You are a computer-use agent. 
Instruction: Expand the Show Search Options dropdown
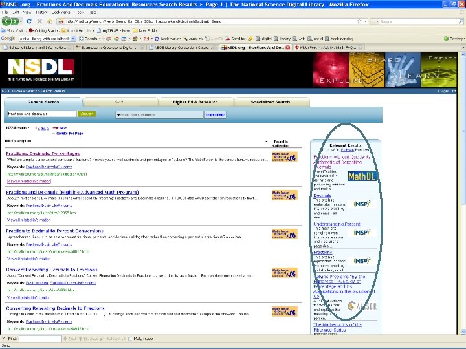pos(159,114)
